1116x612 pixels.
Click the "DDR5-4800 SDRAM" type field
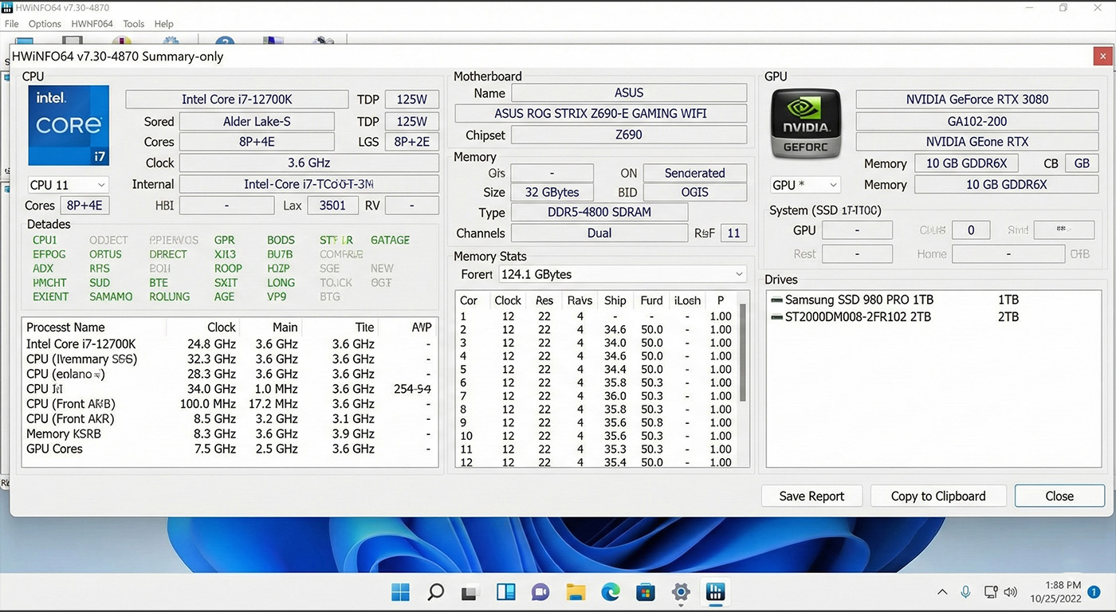[599, 213]
